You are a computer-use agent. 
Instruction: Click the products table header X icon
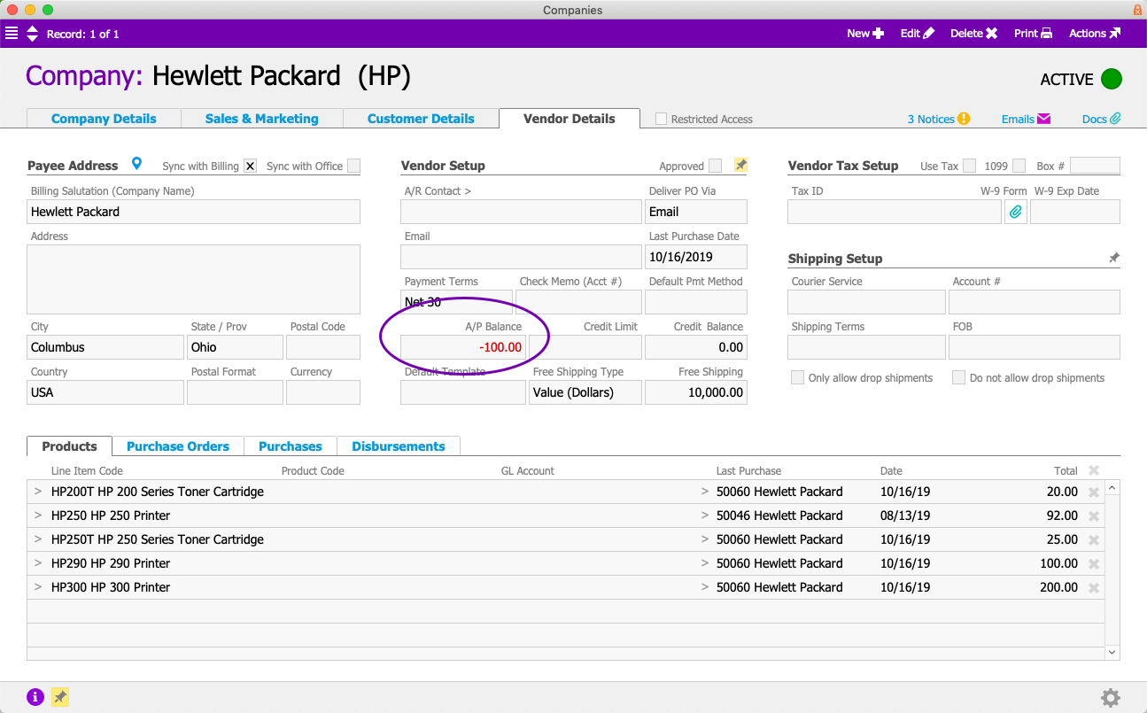coord(1094,471)
